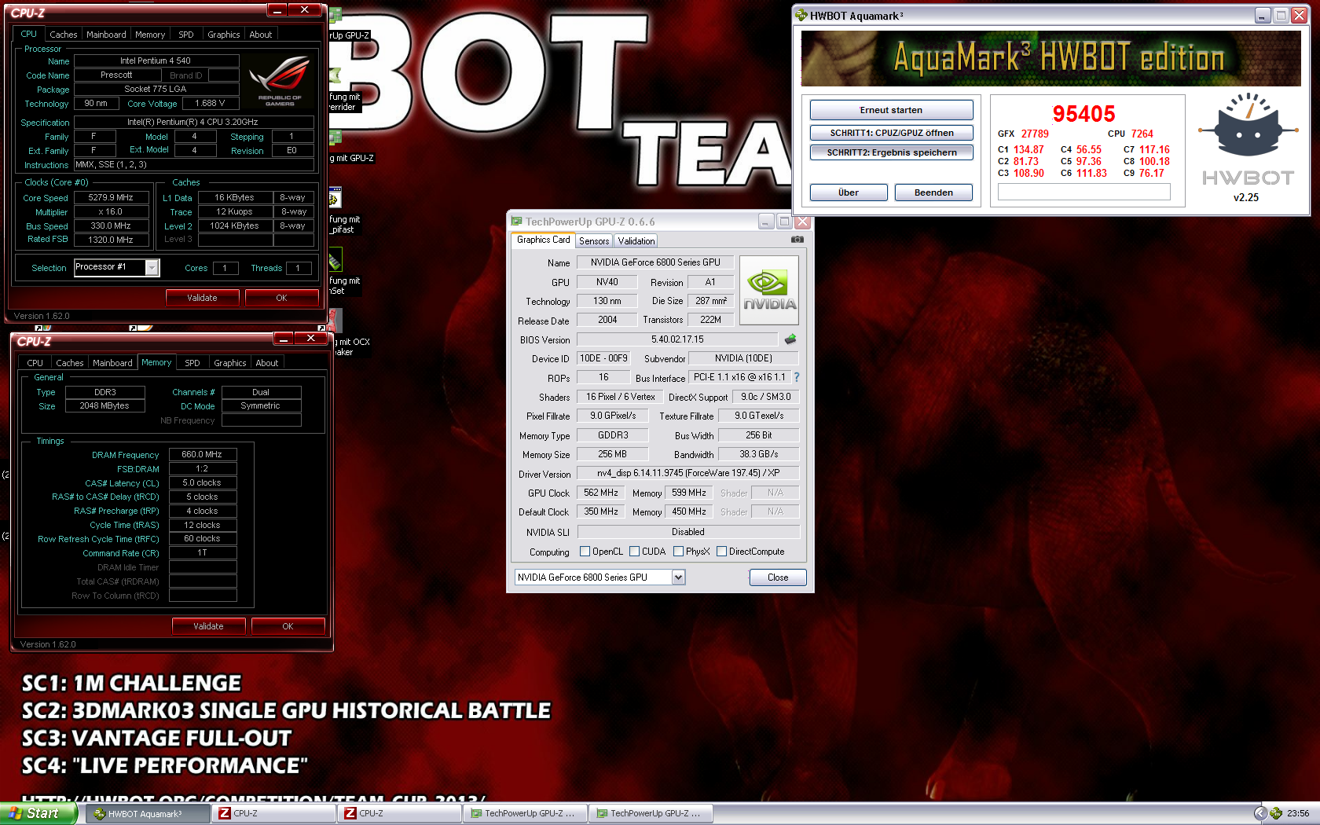Click the Driver Version field in GPU-Z
1320x825 pixels.
[x=687, y=473]
